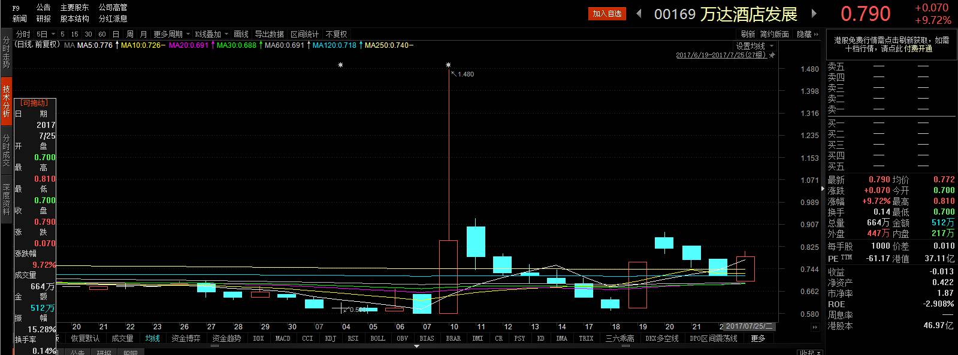Click the star marker above the 04 date
958x355 pixels.
(x=341, y=65)
